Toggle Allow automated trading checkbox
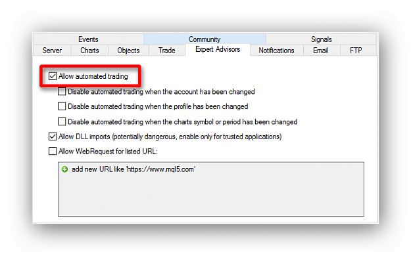Image resolution: width=411 pixels, height=256 pixels. (x=53, y=76)
